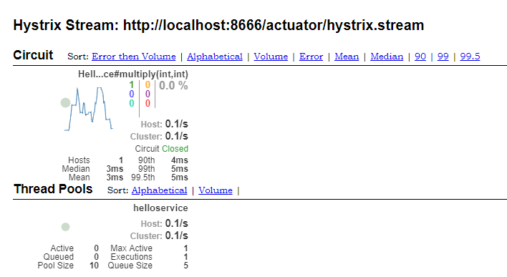The height and width of the screenshot is (277, 507).
Task: Click the Executions value 1
Action: click(185, 257)
